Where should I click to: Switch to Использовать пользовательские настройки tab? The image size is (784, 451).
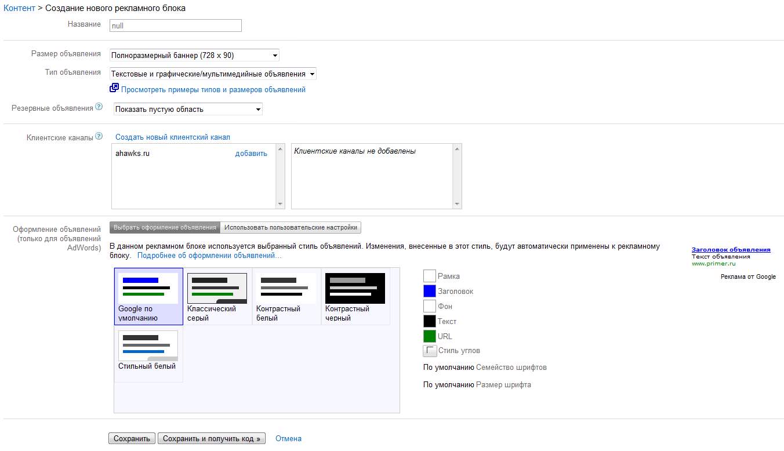click(291, 228)
